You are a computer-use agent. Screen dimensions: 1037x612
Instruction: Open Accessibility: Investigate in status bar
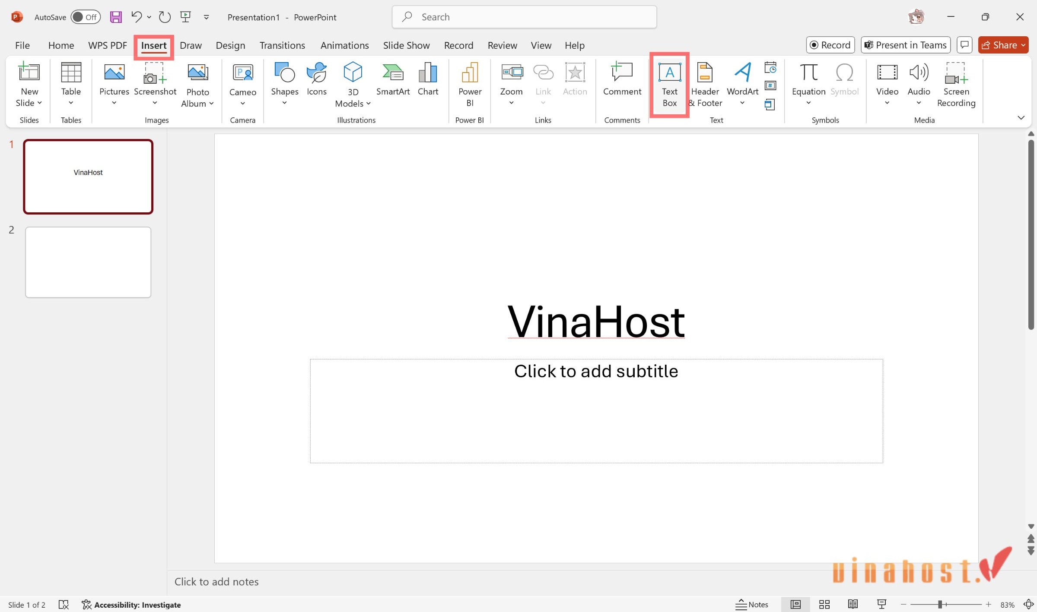131,604
